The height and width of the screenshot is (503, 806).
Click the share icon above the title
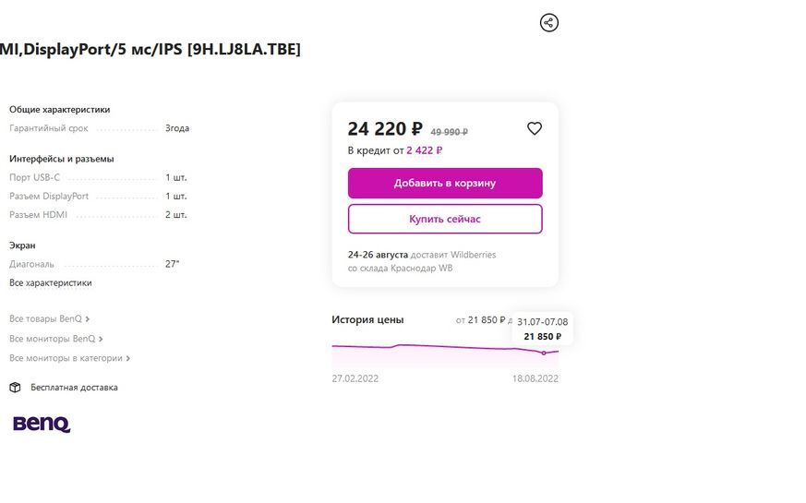coord(549,23)
